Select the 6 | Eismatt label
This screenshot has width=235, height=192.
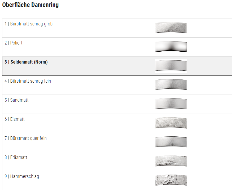tap(15, 119)
